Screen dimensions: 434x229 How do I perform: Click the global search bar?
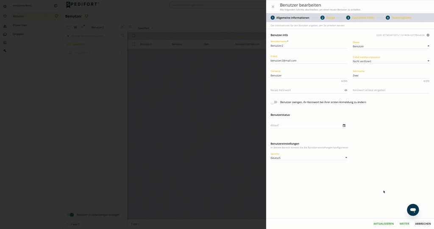pos(218,5)
